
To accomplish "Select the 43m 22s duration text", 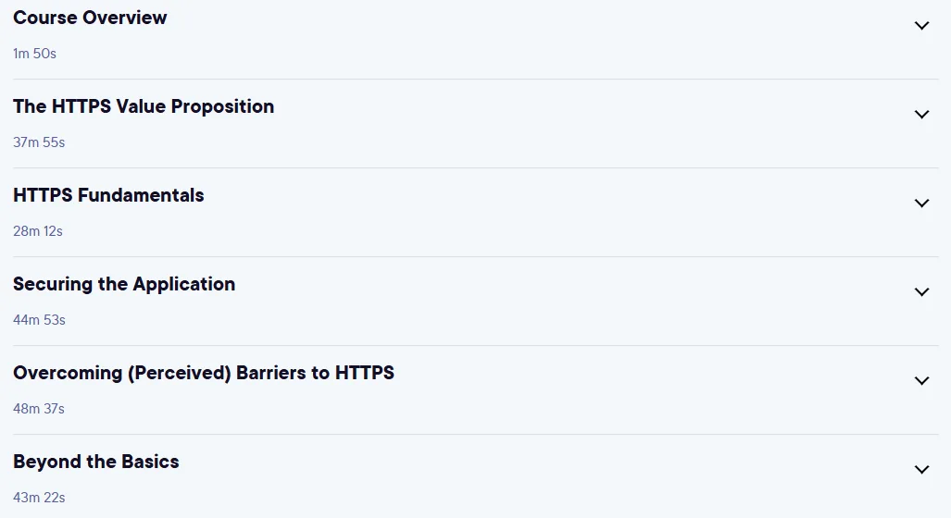I will click(x=39, y=498).
